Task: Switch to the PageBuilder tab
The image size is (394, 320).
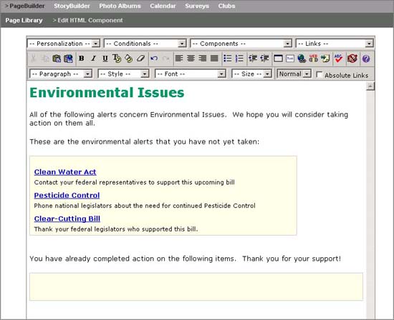Action: (x=27, y=6)
